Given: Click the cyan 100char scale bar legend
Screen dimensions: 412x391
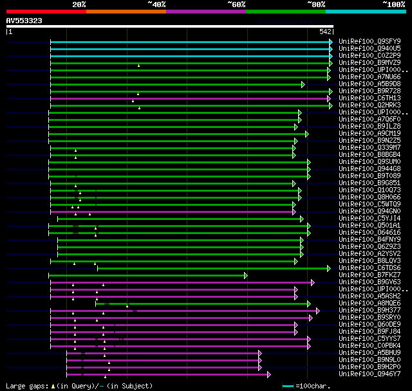Looking at the screenshot, I should tap(288, 386).
